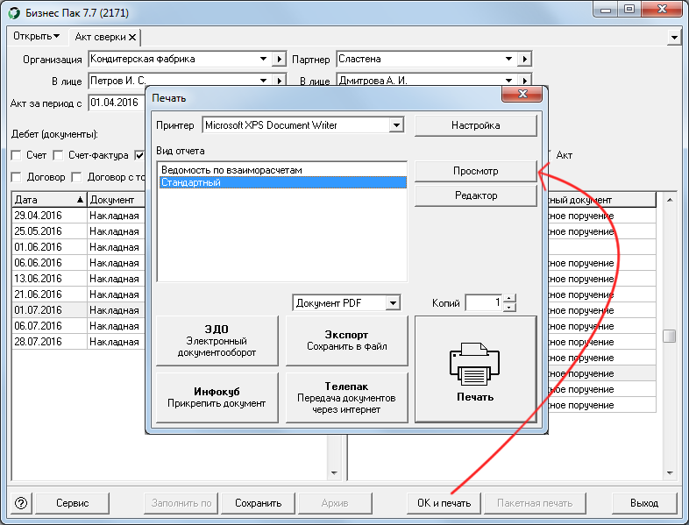Select the row dated 29.04.2016

[x=79, y=216]
